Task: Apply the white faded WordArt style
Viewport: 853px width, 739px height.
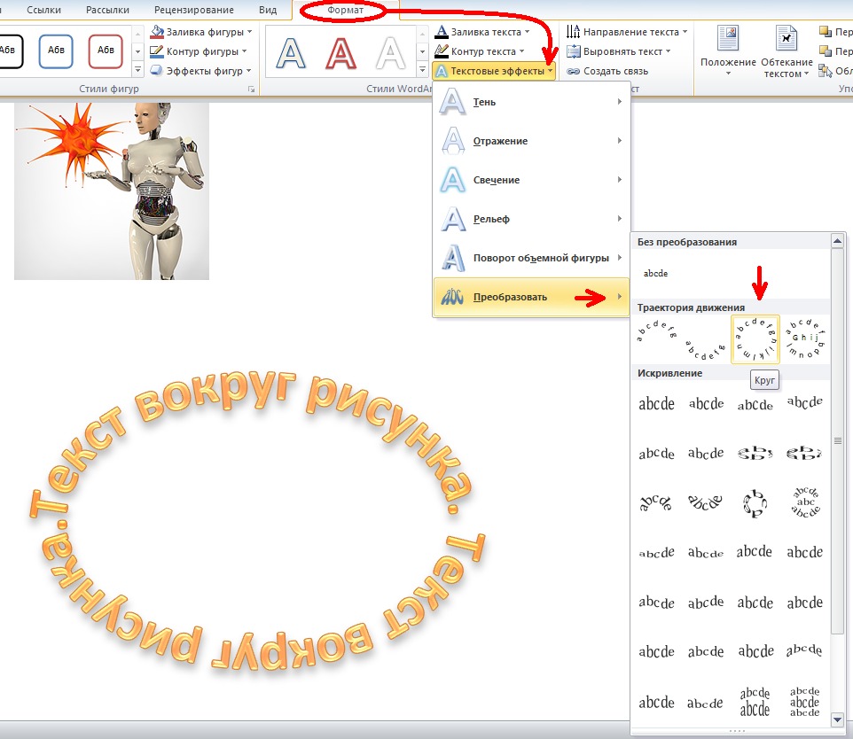Action: click(x=391, y=53)
